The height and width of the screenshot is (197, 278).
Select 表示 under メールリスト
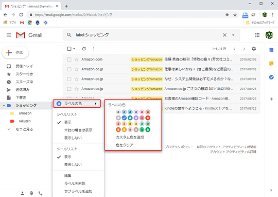pos(67,156)
